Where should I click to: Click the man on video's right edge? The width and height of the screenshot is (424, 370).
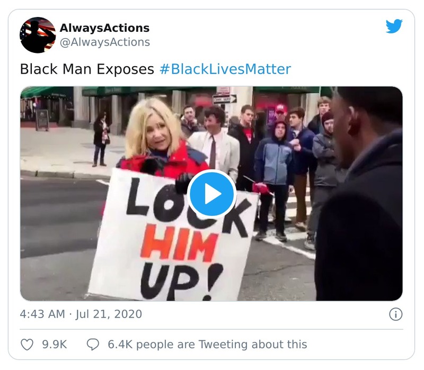(x=360, y=194)
